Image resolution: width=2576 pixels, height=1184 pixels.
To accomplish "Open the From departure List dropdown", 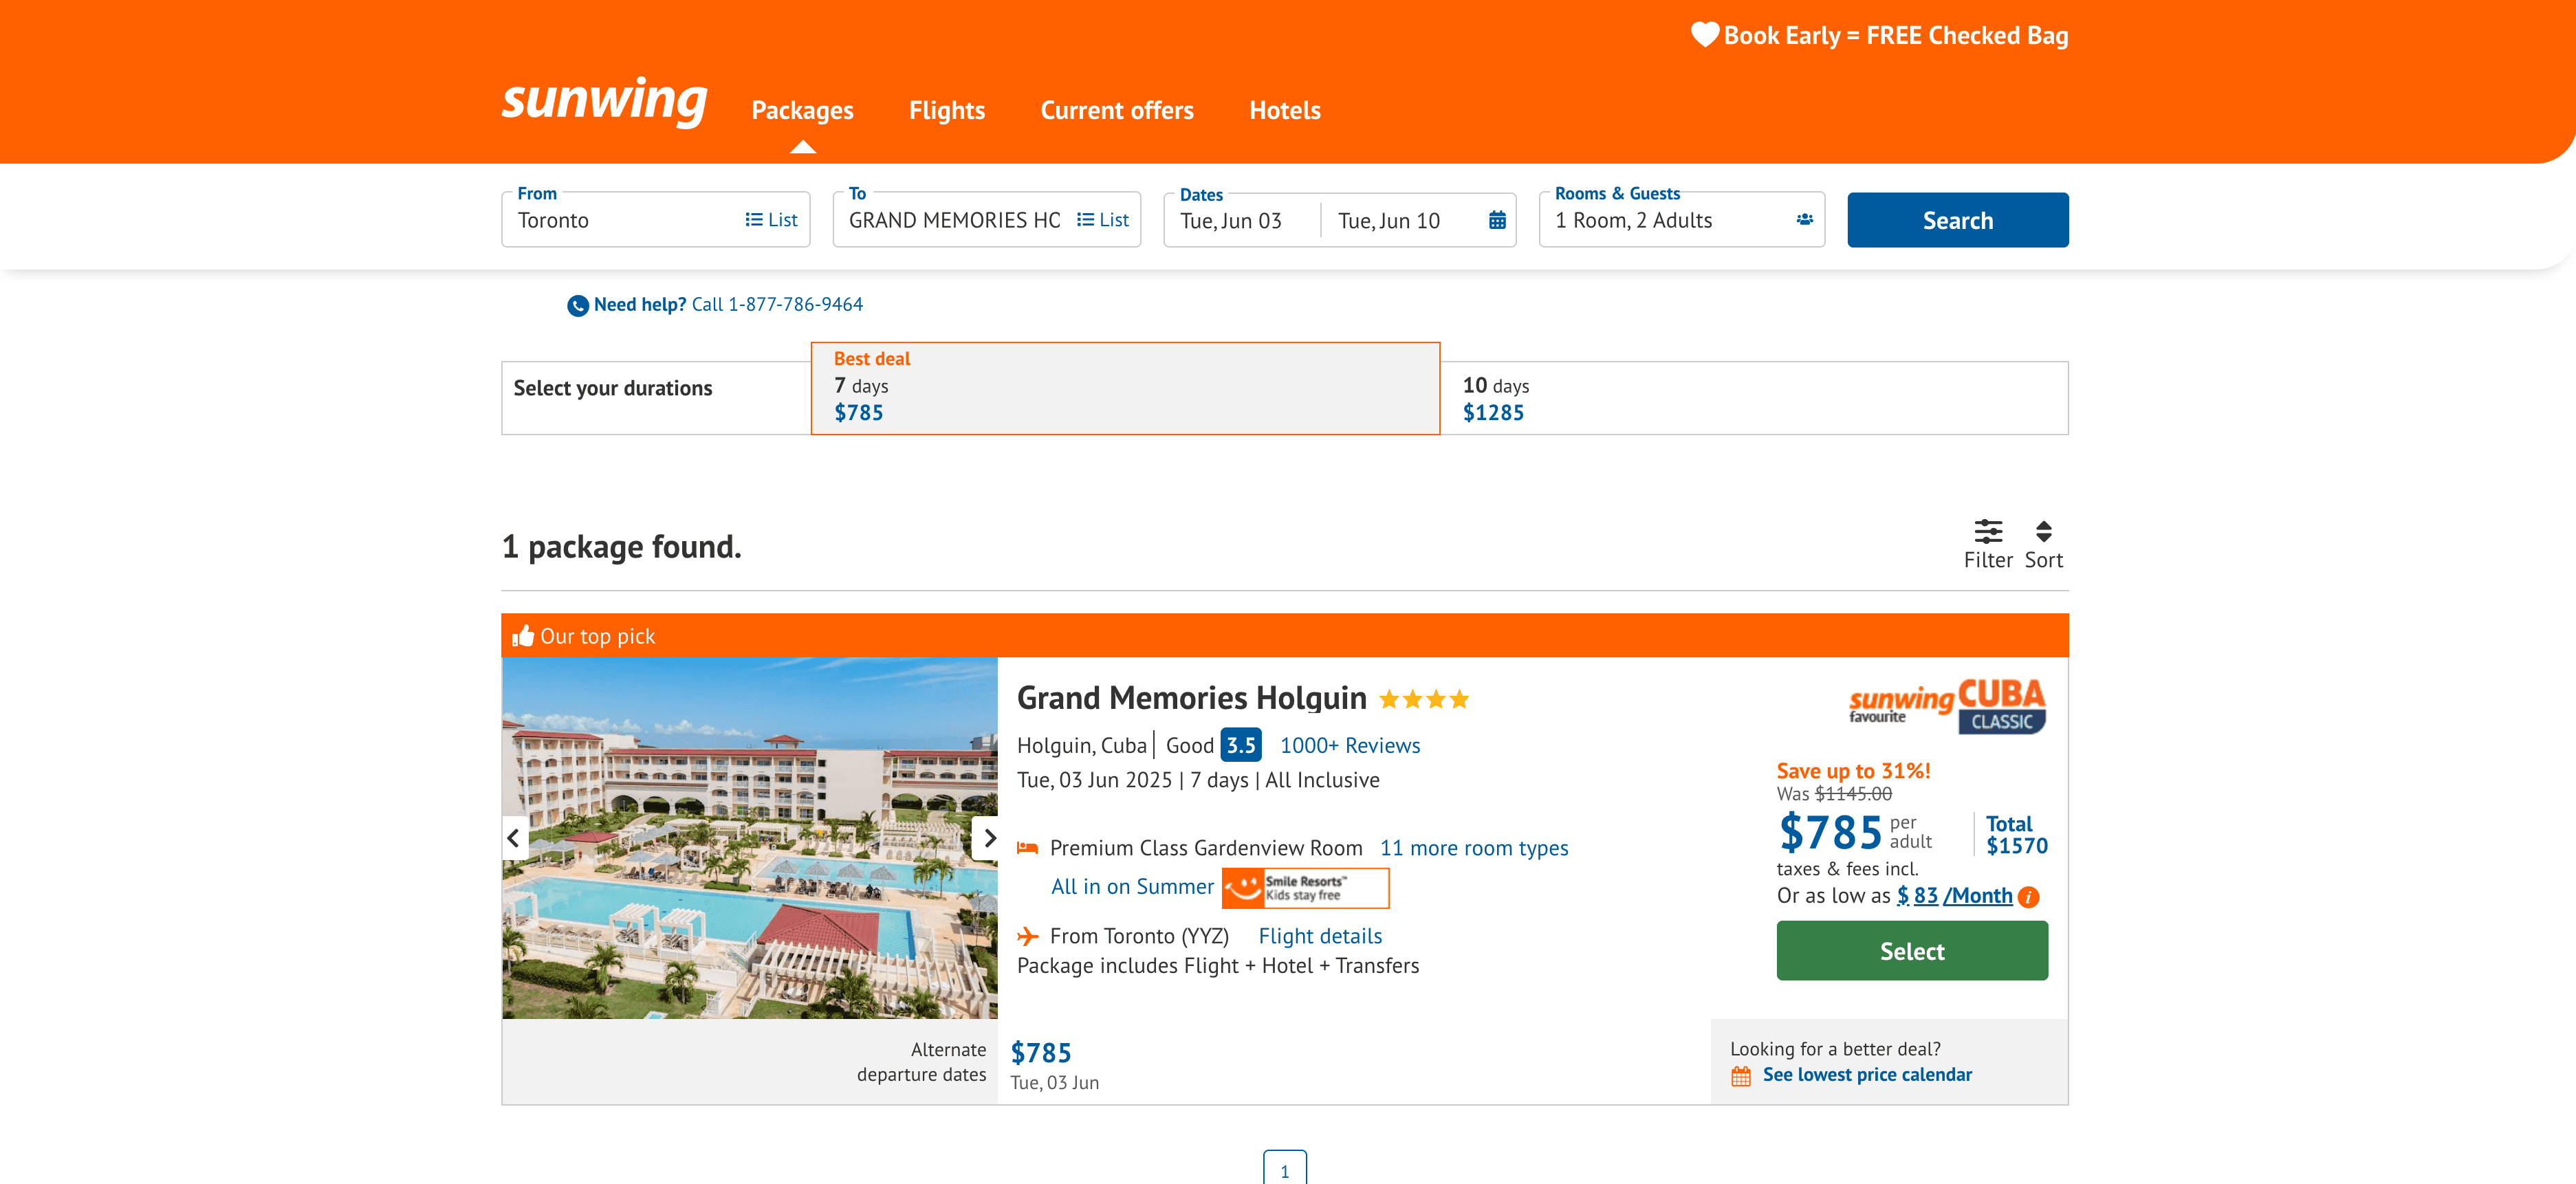I will coord(771,220).
